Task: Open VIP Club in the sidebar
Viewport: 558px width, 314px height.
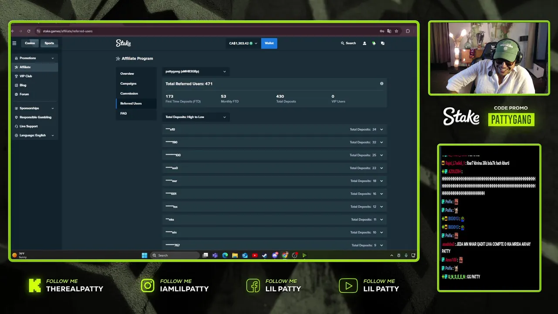Action: [34, 76]
